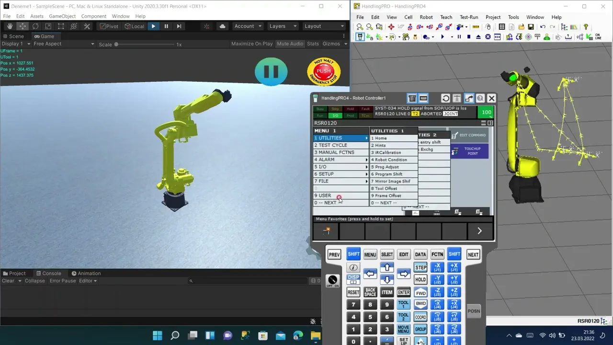Toggle Maximize On Play
This screenshot has width=613, height=345.
tap(252, 44)
